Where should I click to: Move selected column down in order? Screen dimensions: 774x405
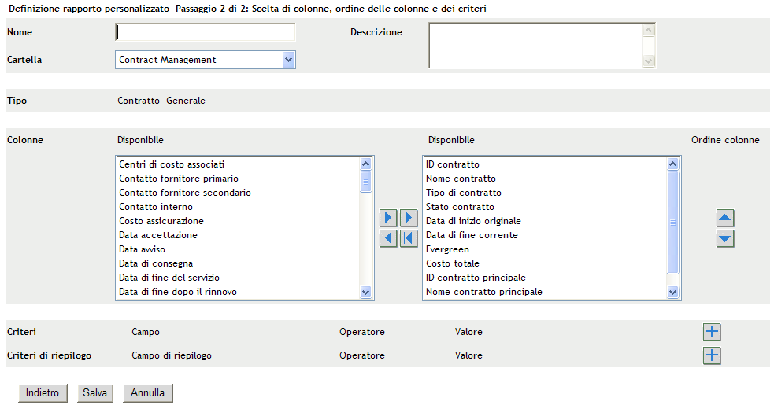point(725,238)
